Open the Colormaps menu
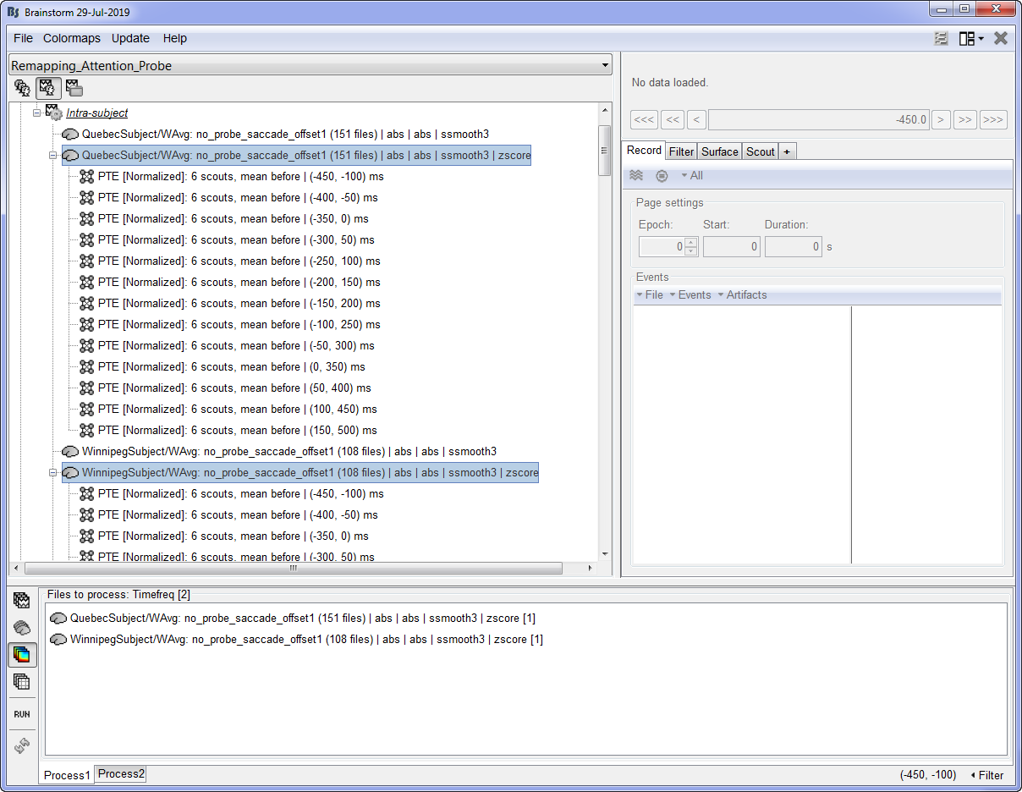Screen dimensions: 1022x792 [x=72, y=38]
